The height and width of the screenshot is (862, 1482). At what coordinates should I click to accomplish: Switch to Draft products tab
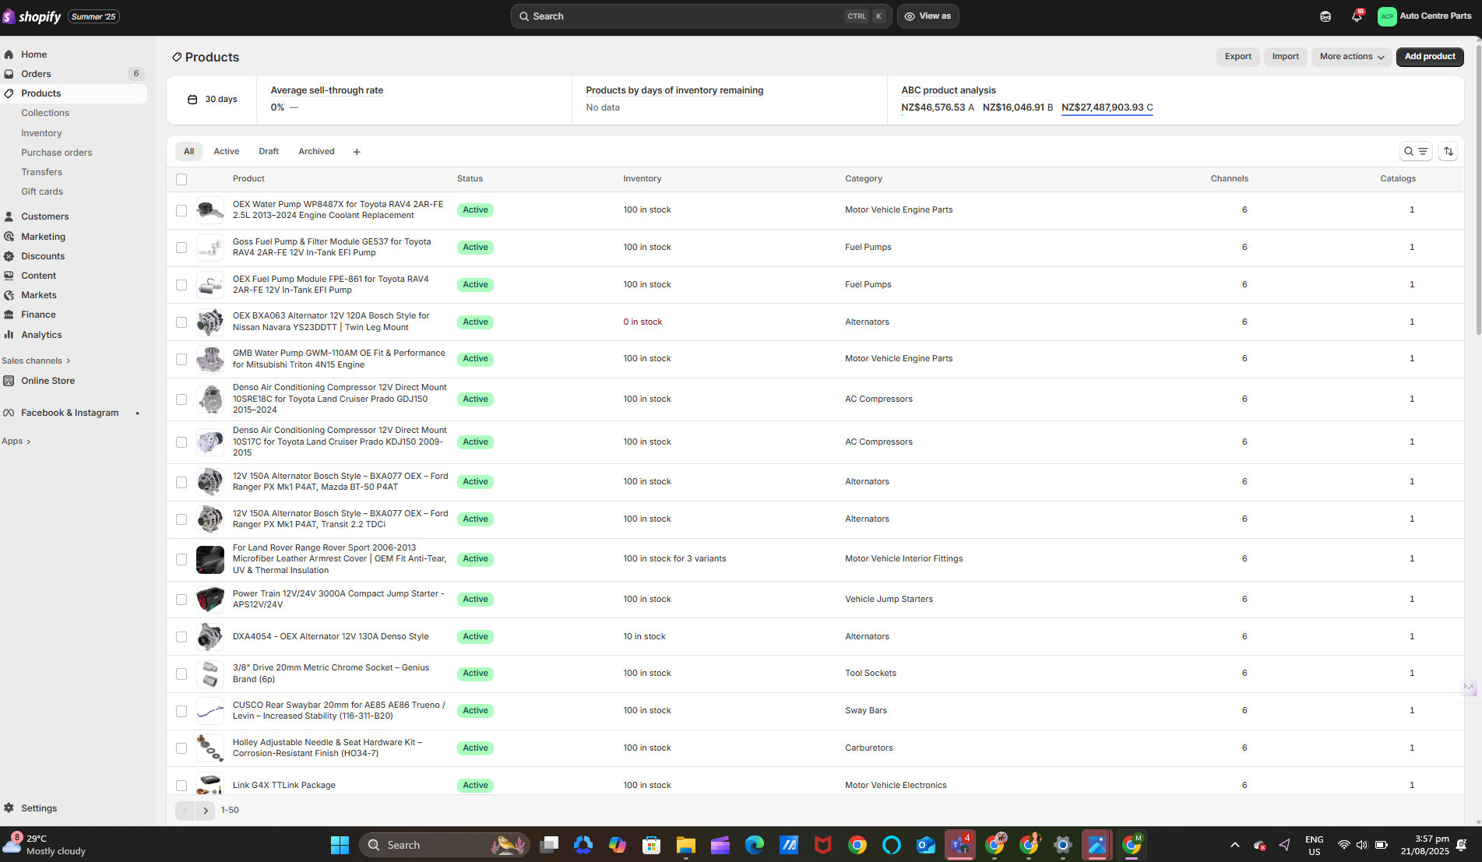pyautogui.click(x=269, y=151)
